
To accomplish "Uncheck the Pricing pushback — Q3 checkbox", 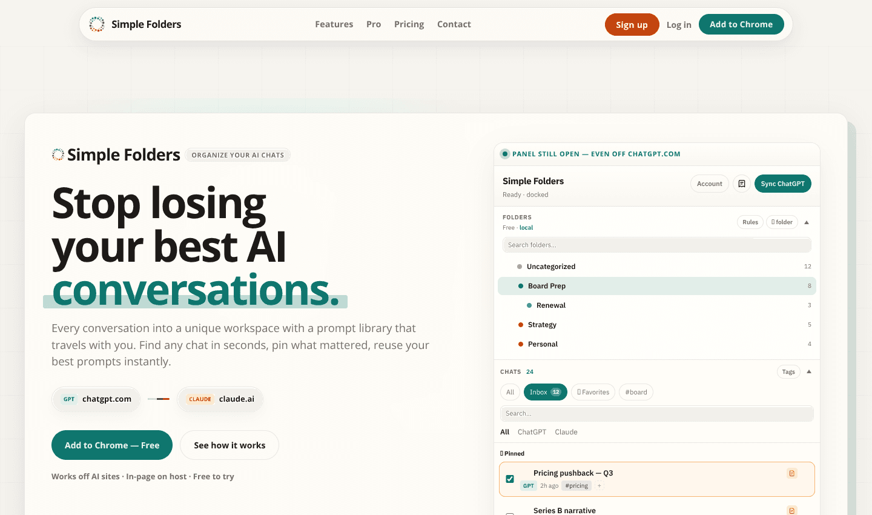I will [x=510, y=479].
